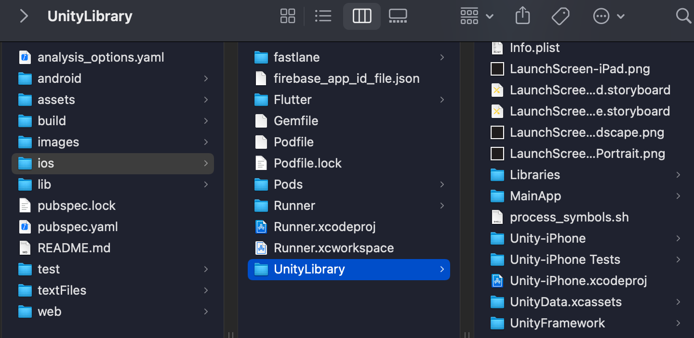Expand the Flutter folder chevron
Viewport: 694px width, 338px height.
tap(442, 100)
